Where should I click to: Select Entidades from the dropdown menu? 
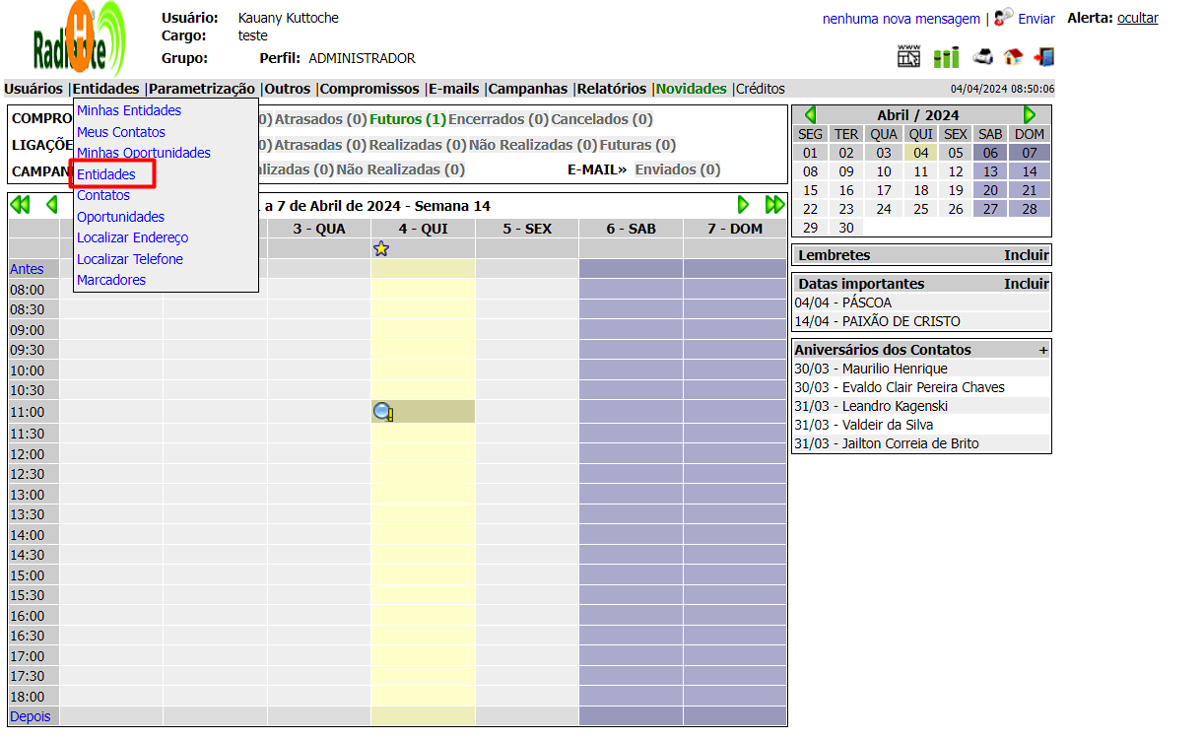click(x=106, y=174)
